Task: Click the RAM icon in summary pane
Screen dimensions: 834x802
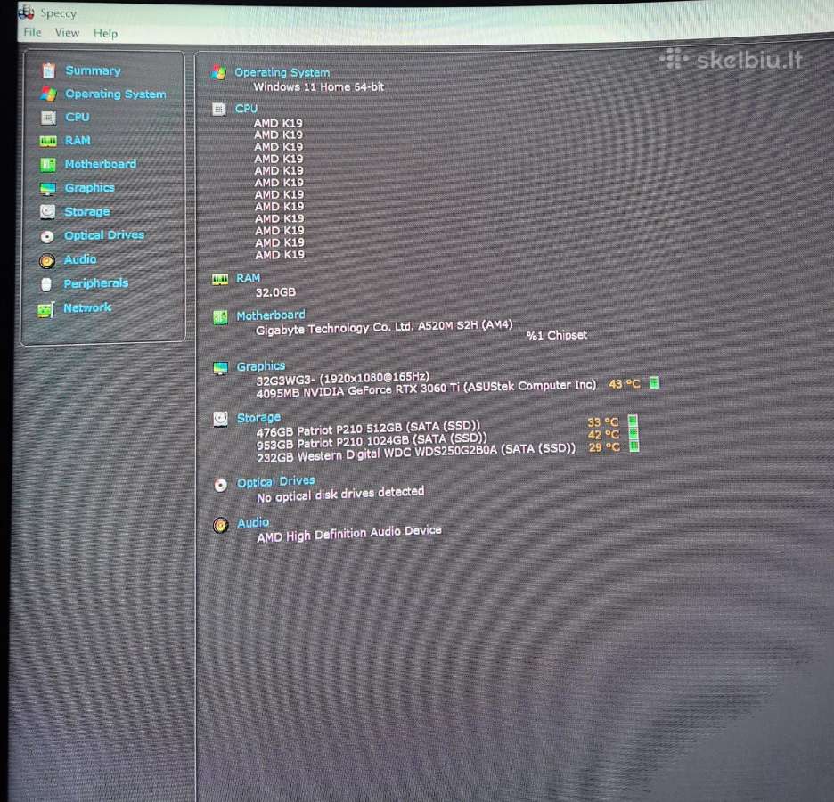Action: 220,279
